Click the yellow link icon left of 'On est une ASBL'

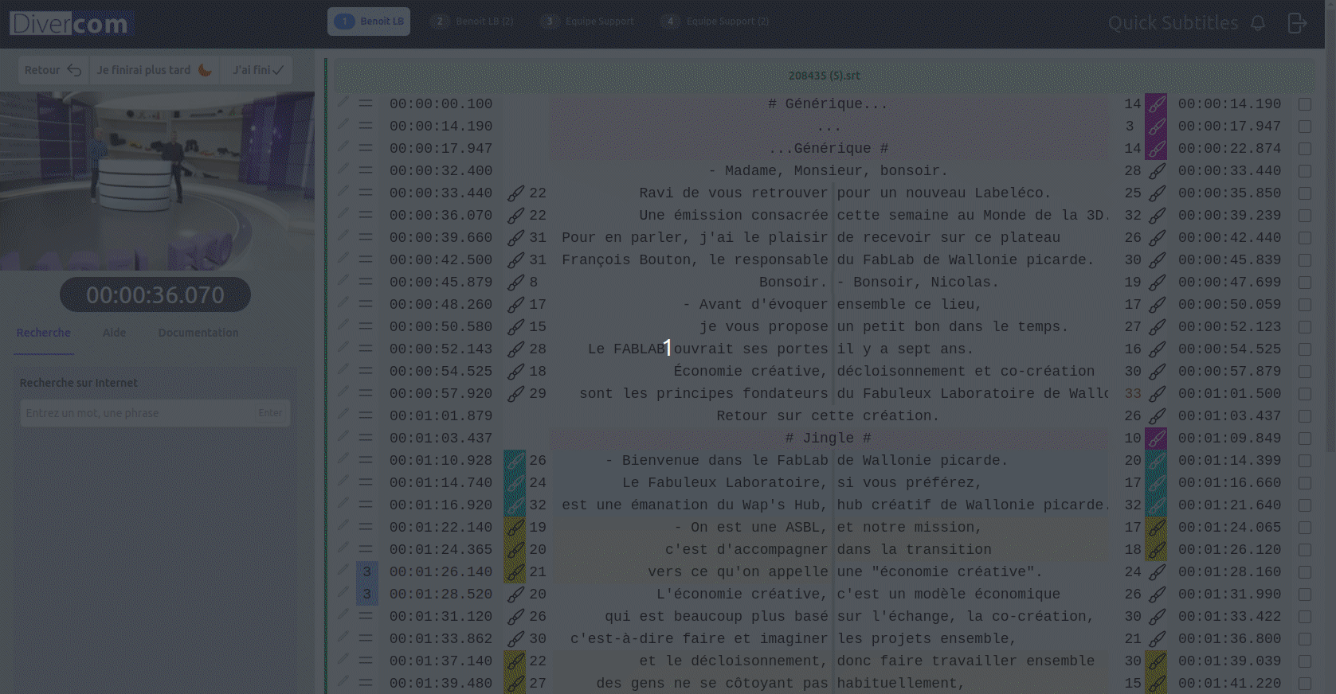515,528
